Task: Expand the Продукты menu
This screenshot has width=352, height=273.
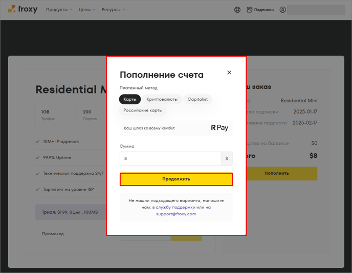Action: pyautogui.click(x=59, y=10)
